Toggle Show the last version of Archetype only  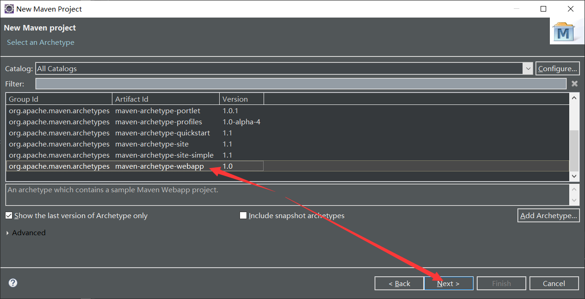9,216
